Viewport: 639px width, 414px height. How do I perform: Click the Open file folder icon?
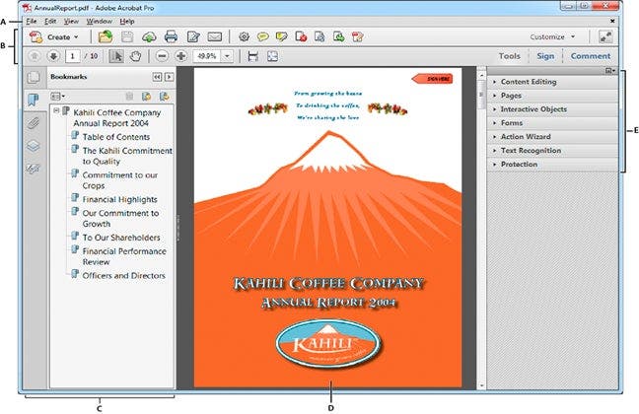pos(106,37)
